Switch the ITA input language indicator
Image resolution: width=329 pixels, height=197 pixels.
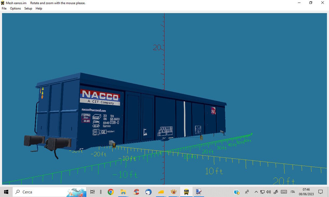click(293, 192)
